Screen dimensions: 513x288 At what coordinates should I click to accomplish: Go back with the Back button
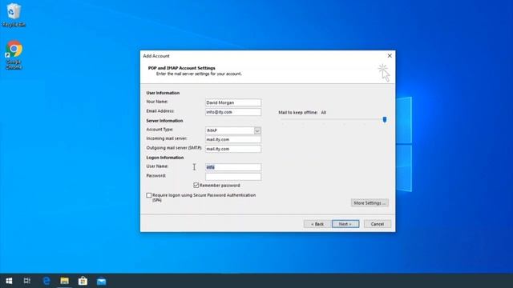[317, 224]
